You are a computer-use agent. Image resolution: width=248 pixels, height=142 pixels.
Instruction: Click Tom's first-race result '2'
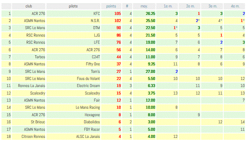[176, 71]
